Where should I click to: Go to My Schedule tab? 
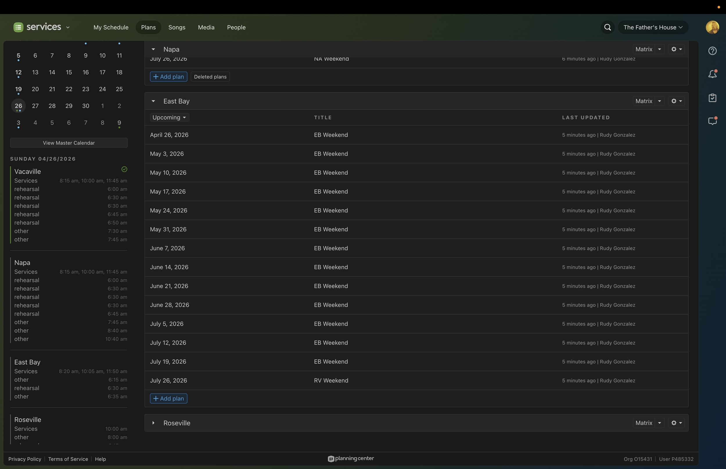click(x=111, y=27)
